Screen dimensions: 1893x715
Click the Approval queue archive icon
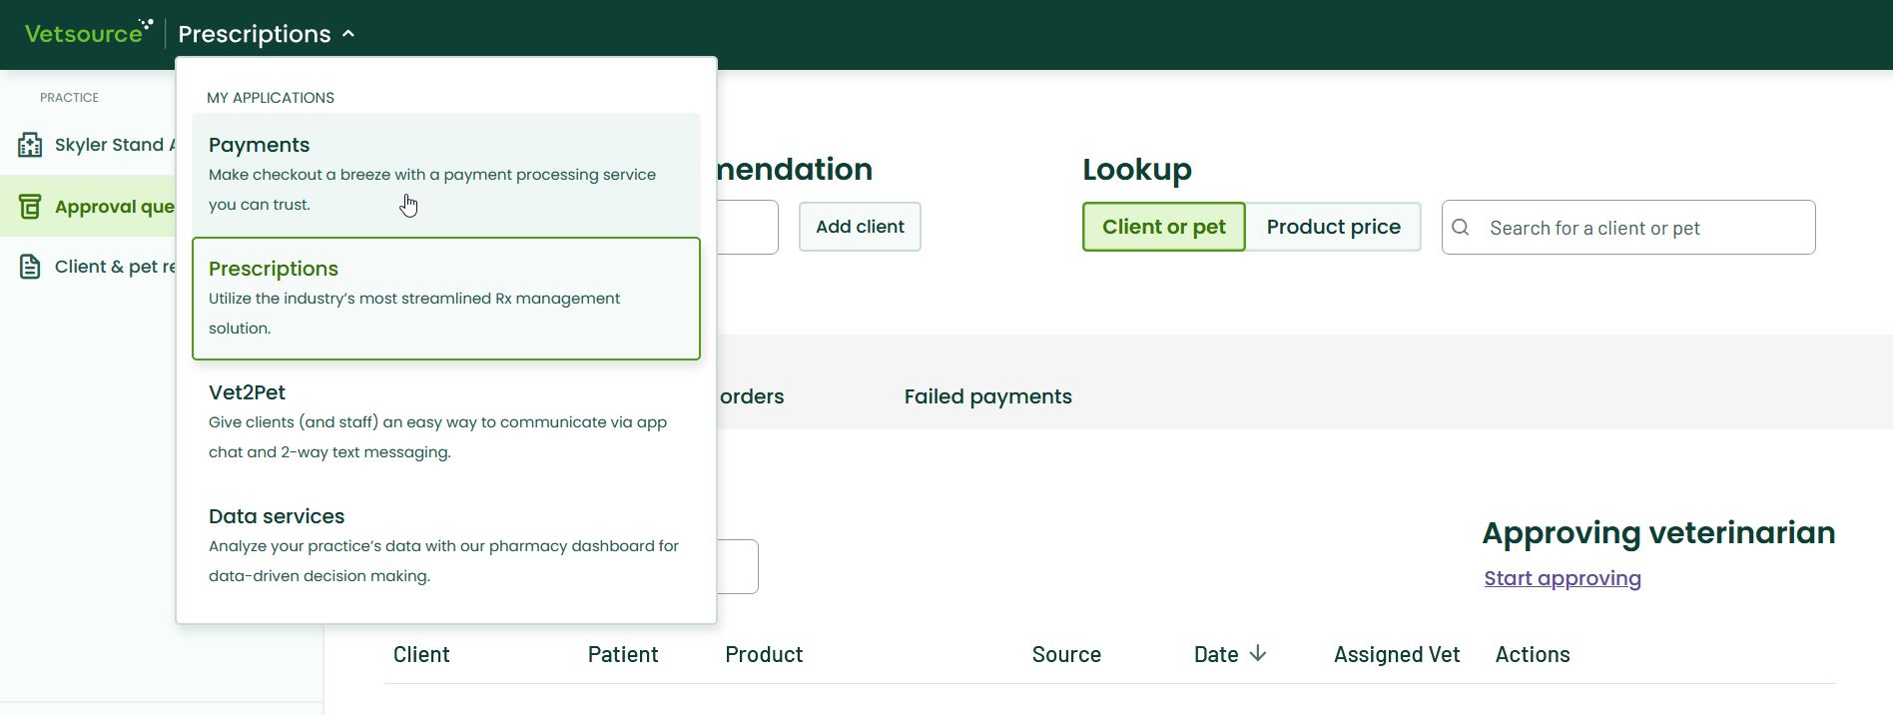coord(30,207)
